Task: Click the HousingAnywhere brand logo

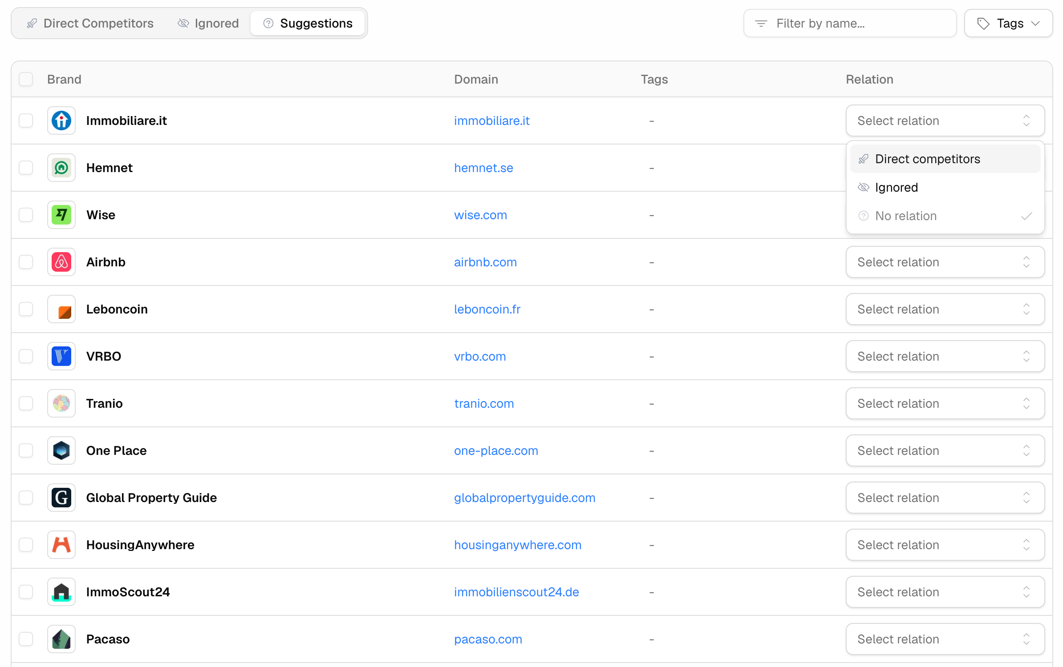Action: tap(61, 545)
